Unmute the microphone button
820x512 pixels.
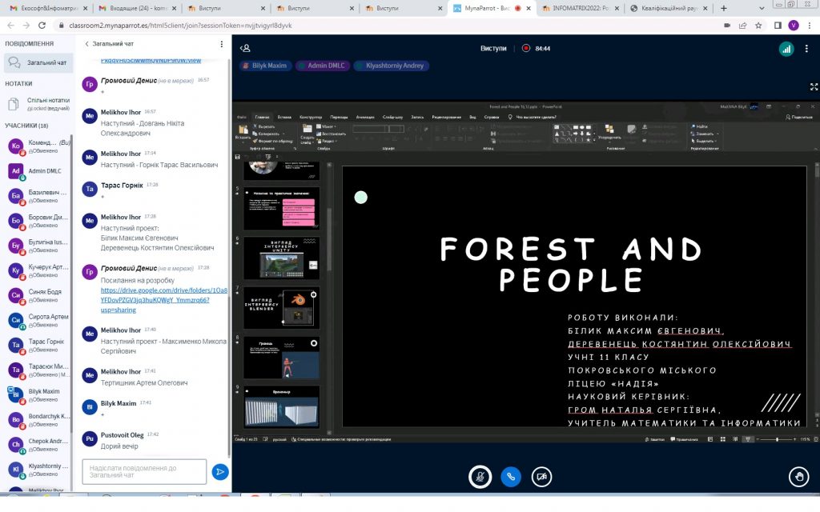click(480, 476)
